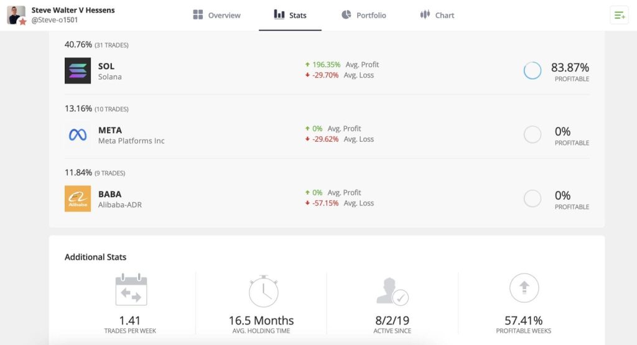637x345 pixels.
Task: Open the Chart tab
Action: point(437,16)
